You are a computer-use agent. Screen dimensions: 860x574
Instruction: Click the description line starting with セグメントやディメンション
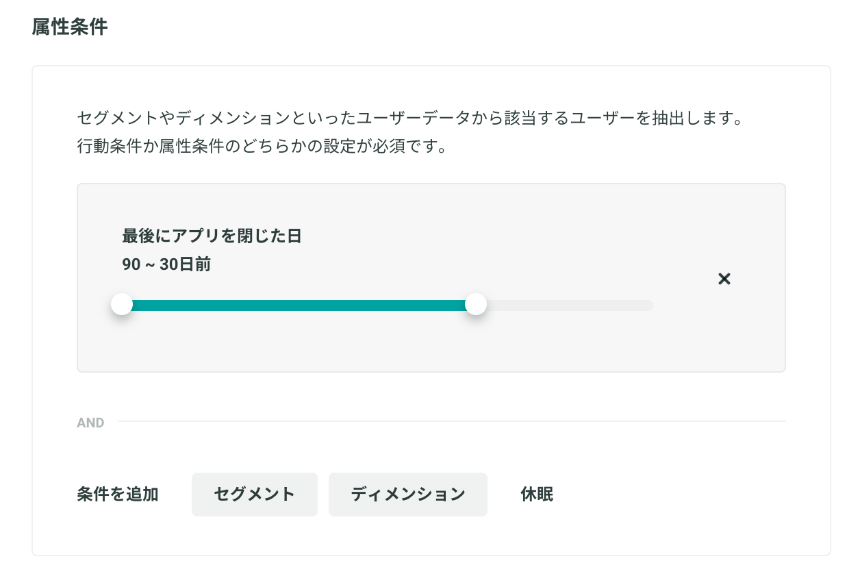pyautogui.click(x=410, y=118)
